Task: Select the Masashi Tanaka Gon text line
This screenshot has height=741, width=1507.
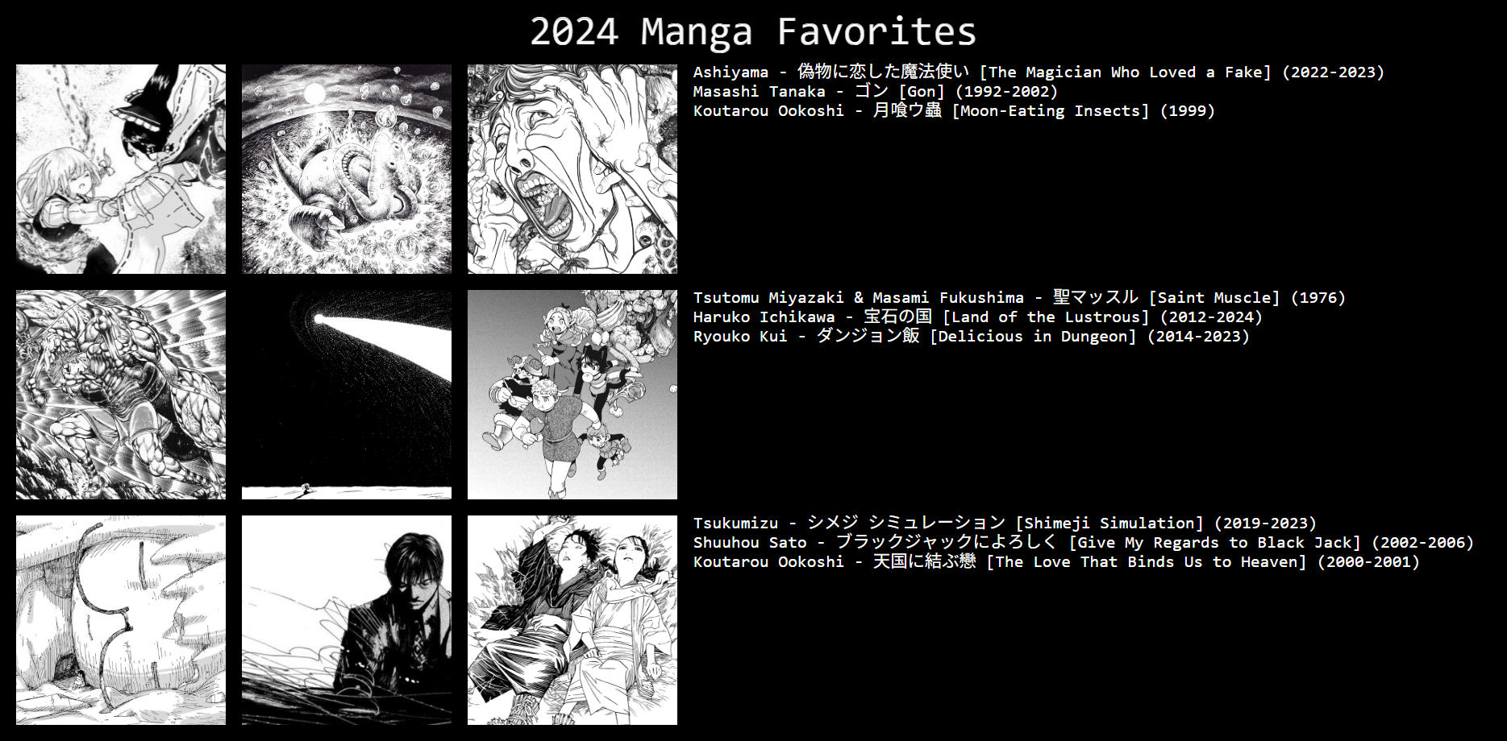Action: 876,91
